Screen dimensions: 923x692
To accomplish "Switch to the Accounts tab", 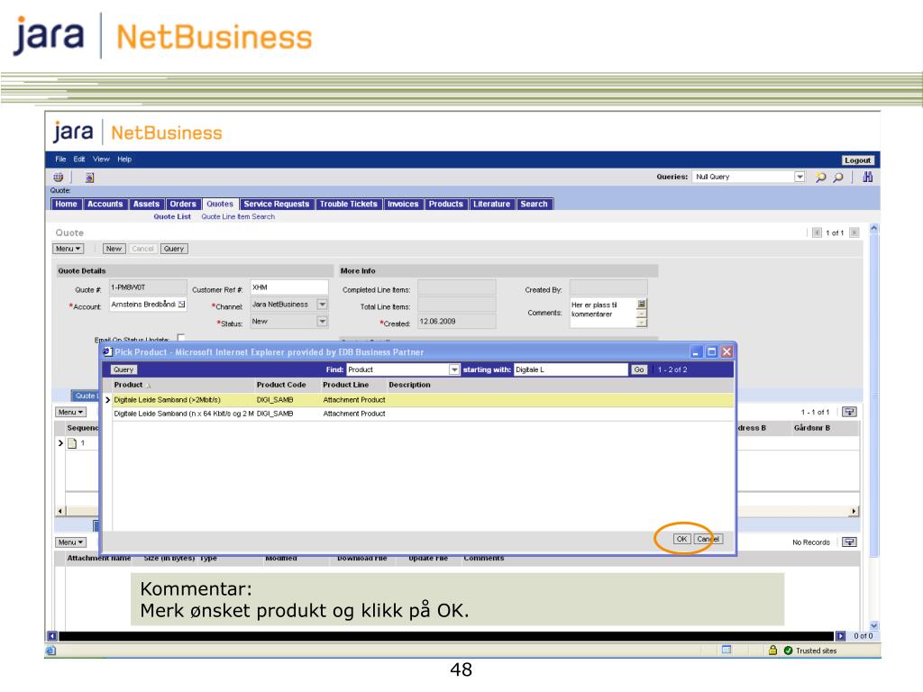I will point(105,205).
